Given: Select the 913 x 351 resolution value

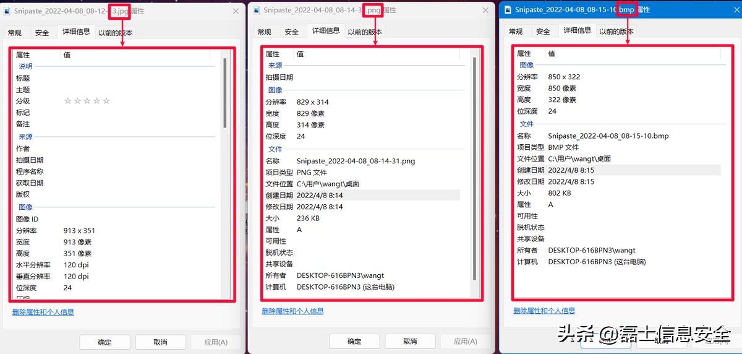Looking at the screenshot, I should (x=79, y=231).
